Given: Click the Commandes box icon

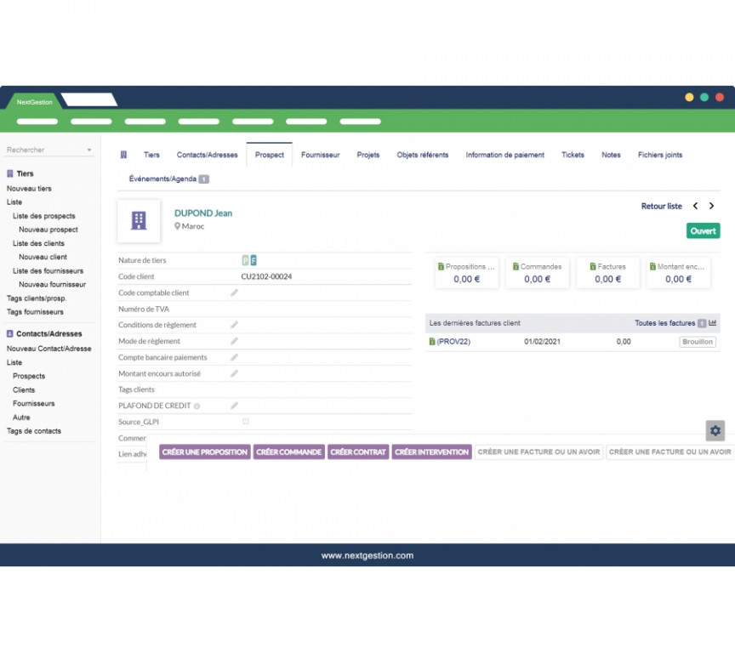Looking at the screenshot, I should (x=516, y=266).
